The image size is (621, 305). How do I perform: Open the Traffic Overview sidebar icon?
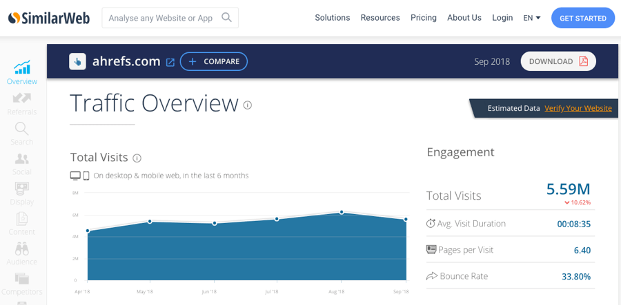[x=22, y=68]
